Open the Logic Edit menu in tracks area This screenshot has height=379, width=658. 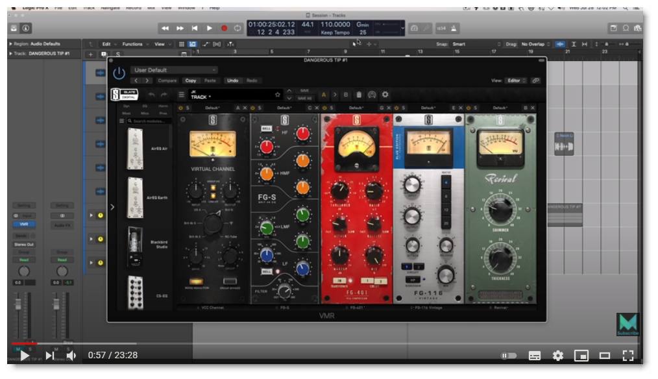pos(108,44)
